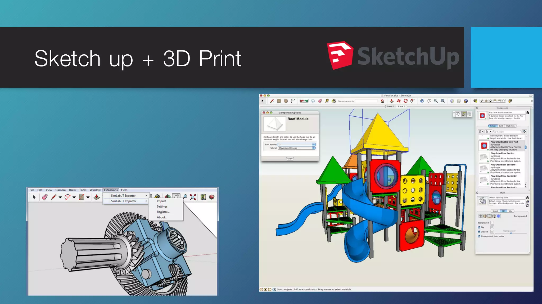Open the Material Playground Orange dropdown
The height and width of the screenshot is (304, 542).
pyautogui.click(x=297, y=148)
